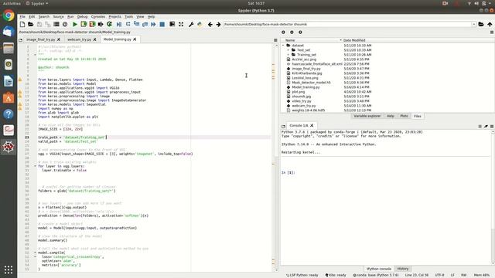This screenshot has height=278, width=495.
Task: Open the Consoles menu
Action: tap(98, 17)
